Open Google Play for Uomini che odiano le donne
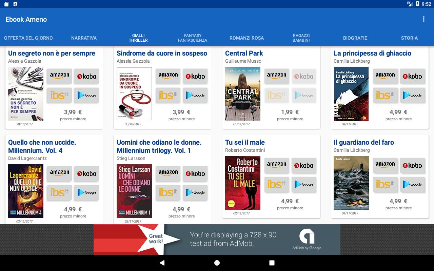The image size is (434, 271). tap(195, 192)
